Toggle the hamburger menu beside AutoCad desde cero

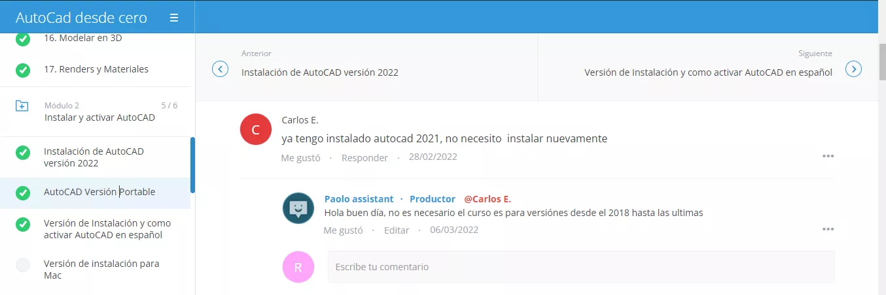tap(174, 18)
